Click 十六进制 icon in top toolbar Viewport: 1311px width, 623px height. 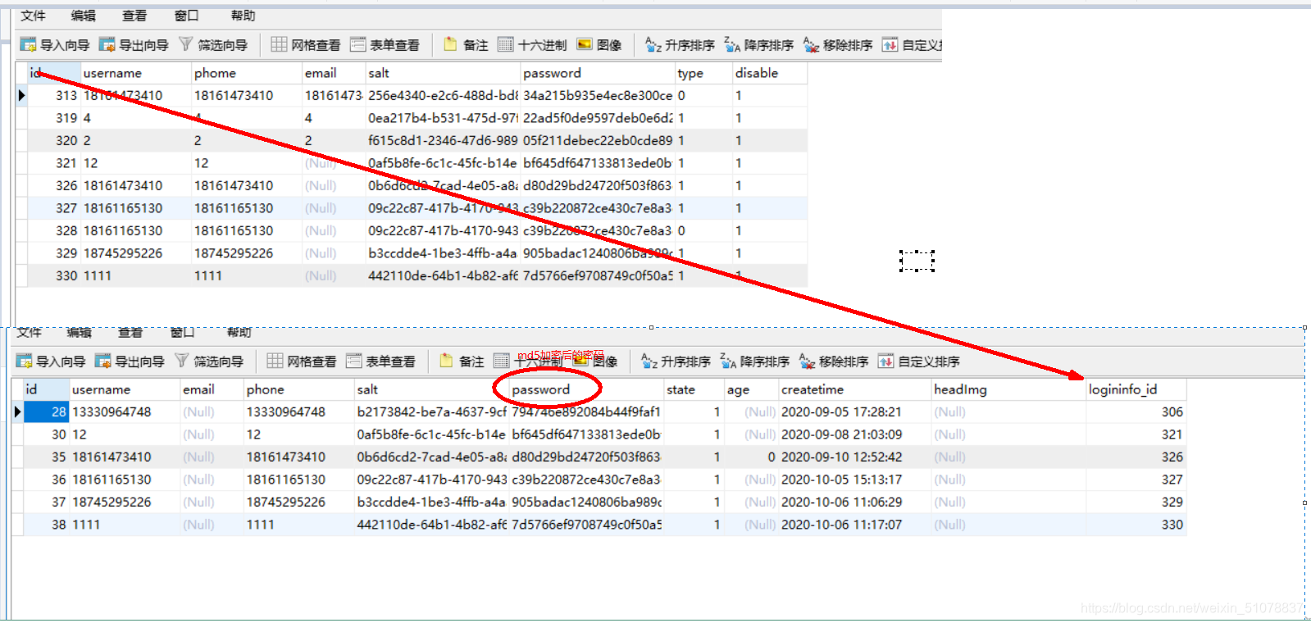coord(506,44)
